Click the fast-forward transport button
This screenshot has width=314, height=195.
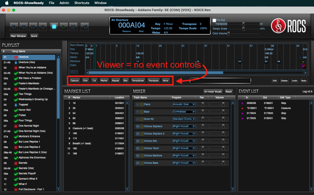click(33, 27)
